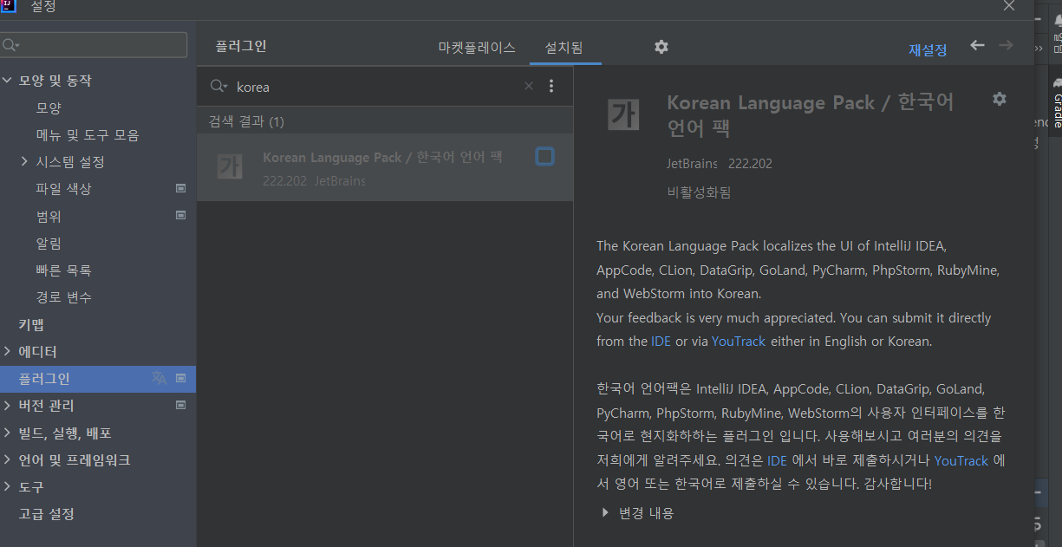Click the 플러그인 heading label
Screen dimensions: 1062x547
pos(241,47)
